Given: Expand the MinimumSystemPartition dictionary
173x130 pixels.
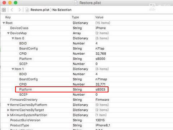Looking at the screenshot, I should (8, 115).
